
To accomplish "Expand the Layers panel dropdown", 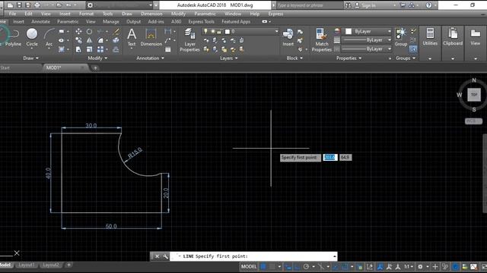I will pos(229,58).
